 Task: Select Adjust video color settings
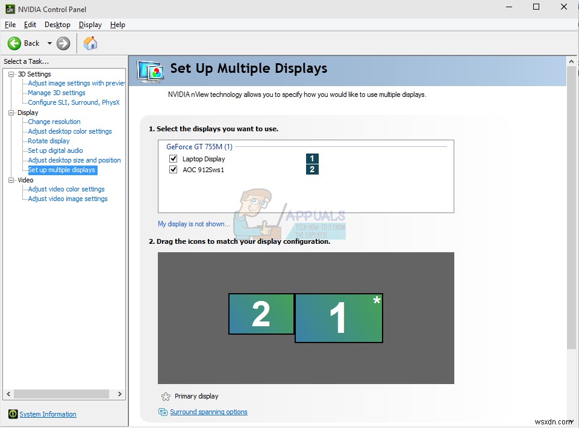point(66,189)
